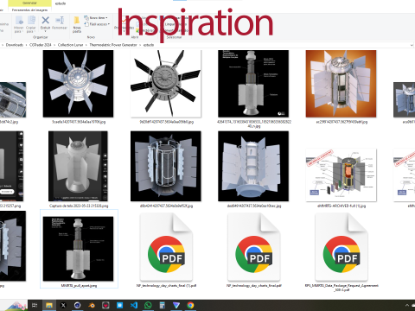Switch to the Gerenciar ribbon tab
This screenshot has width=415, height=311.
click(29, 3)
